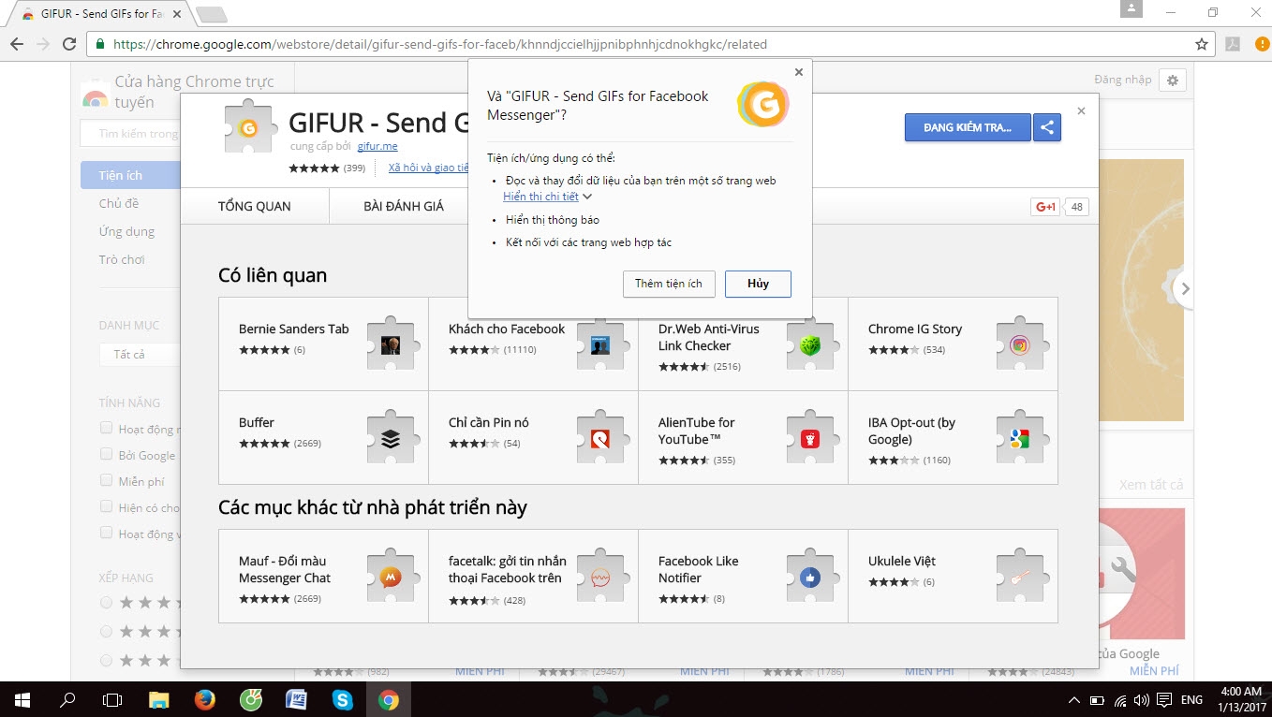The height and width of the screenshot is (717, 1272).
Task: Show hidden system tray icons
Action: tap(1073, 700)
